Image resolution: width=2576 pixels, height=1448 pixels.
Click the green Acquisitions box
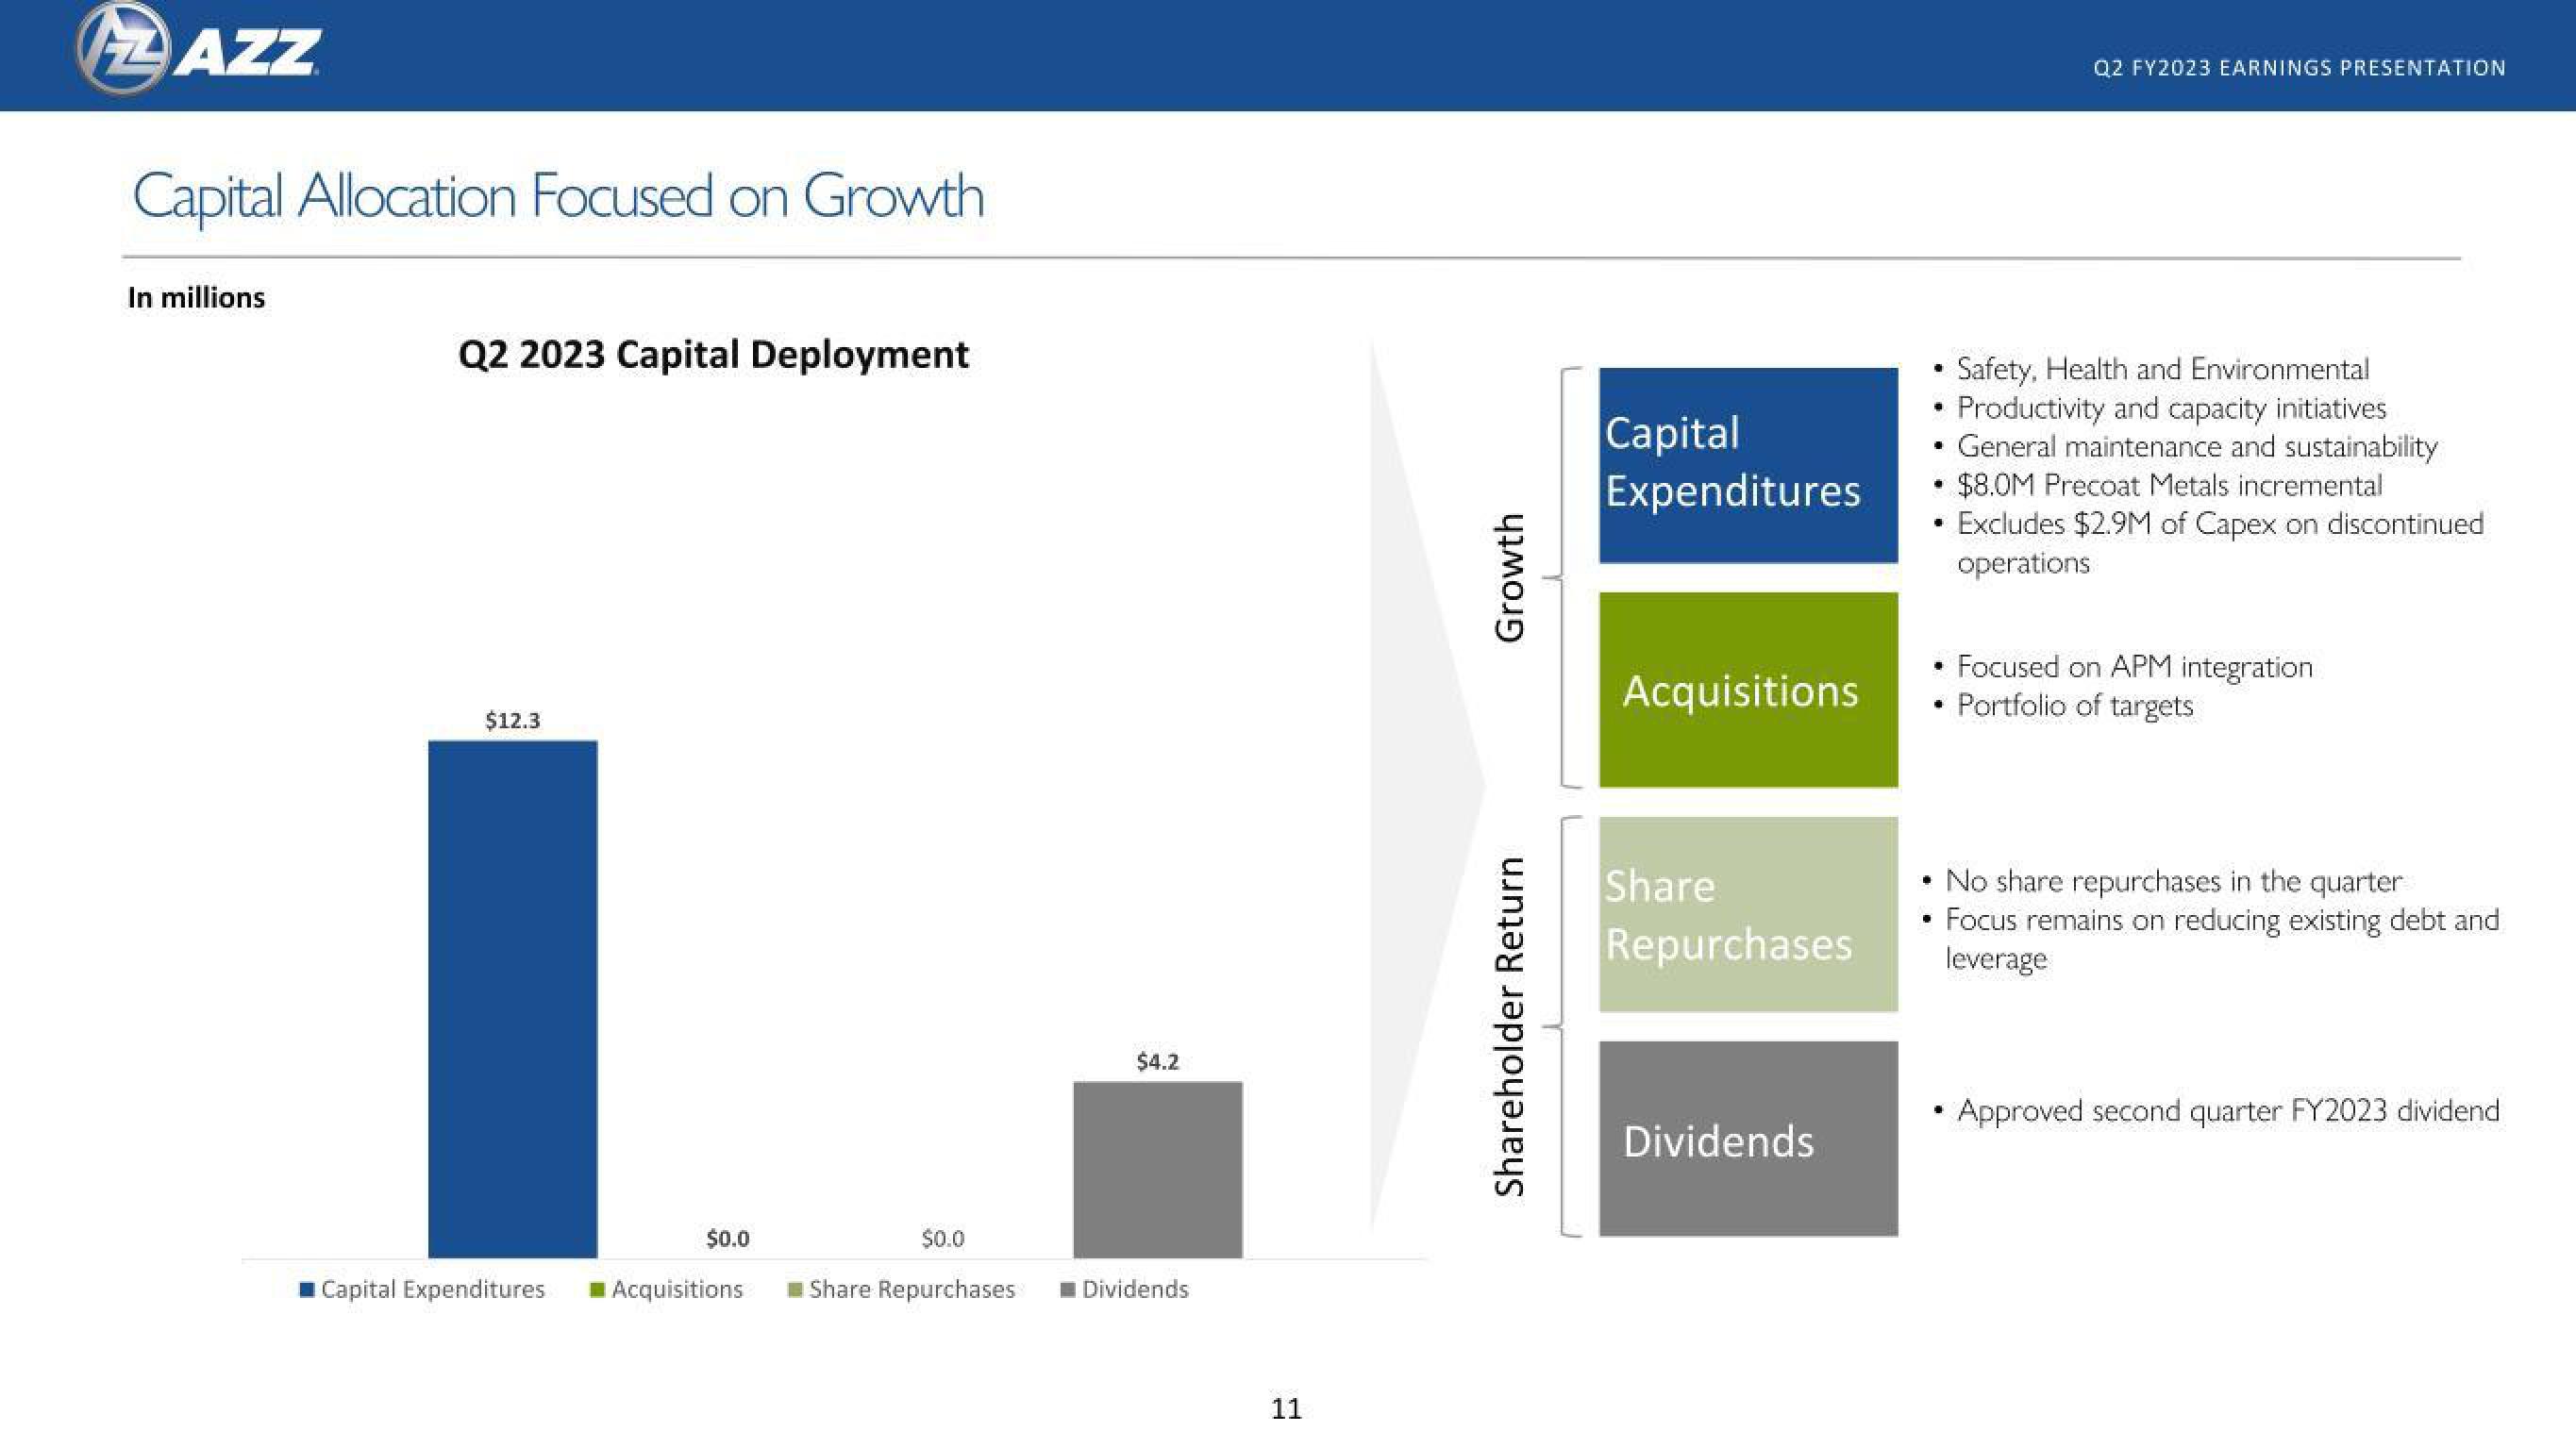(x=1748, y=689)
